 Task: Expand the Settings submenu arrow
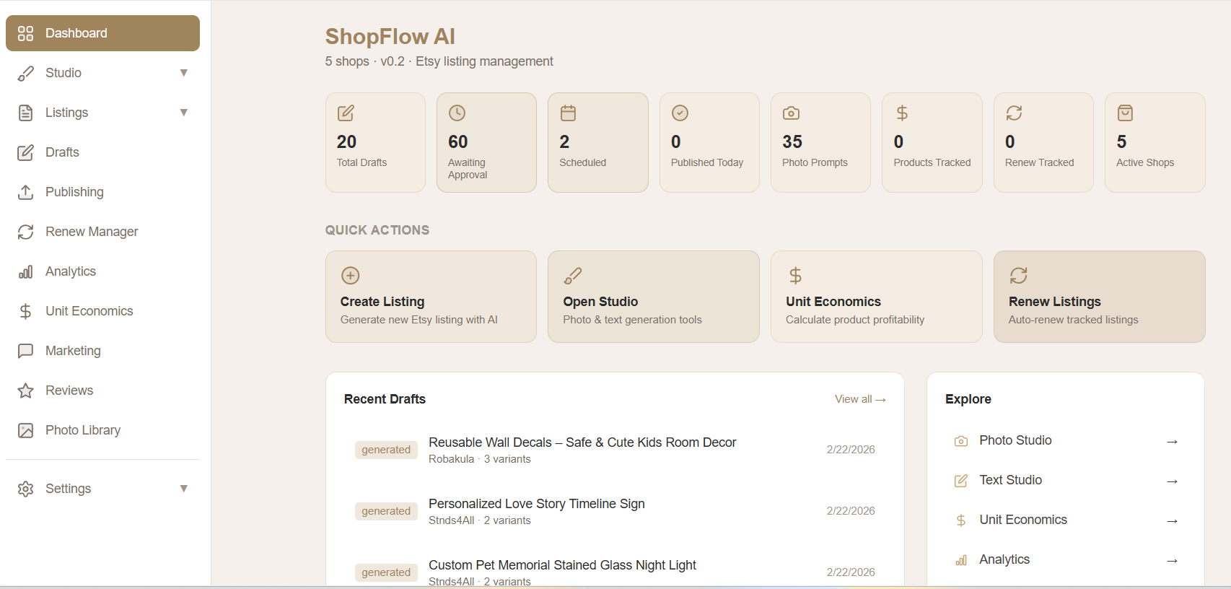(x=184, y=489)
